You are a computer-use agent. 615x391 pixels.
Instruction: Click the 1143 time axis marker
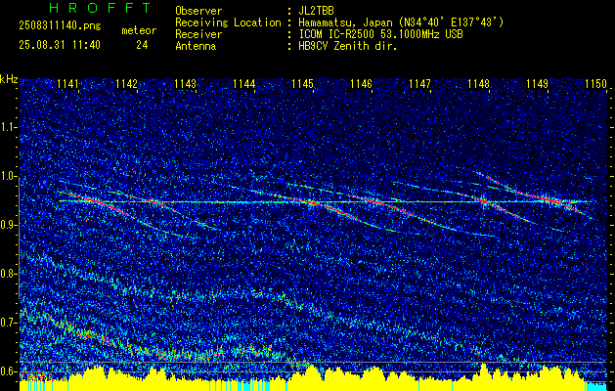tap(185, 84)
